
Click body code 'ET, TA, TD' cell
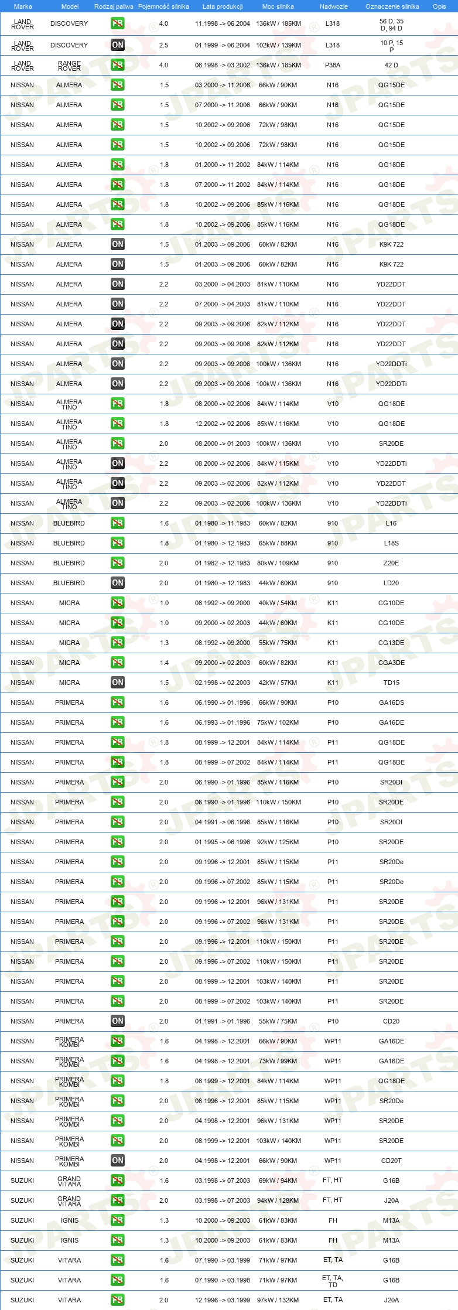(x=333, y=1281)
